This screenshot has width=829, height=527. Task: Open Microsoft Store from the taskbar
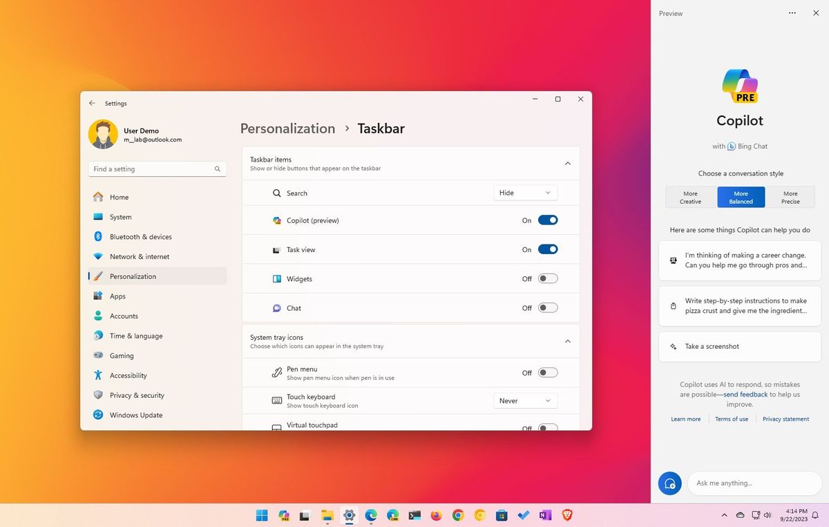(502, 515)
